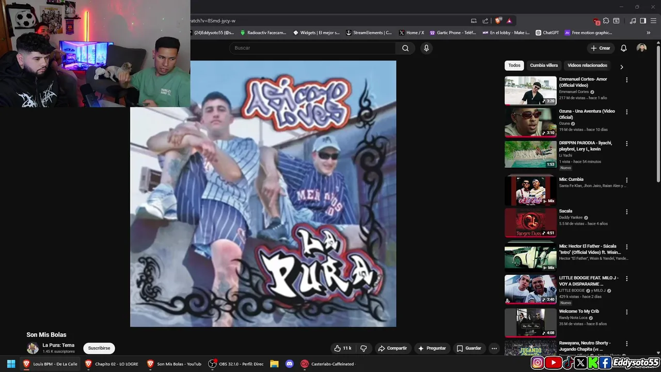The width and height of the screenshot is (661, 372).
Task: Open the Widgets bookmark
Action: [x=316, y=33]
